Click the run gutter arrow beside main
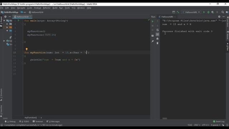The width and height of the screenshot is (229, 129). [x=19, y=21]
